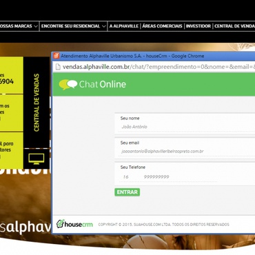Expand the Nossas Marcas dropdown arrow
Image resolution: width=255 pixels, height=255 pixels.
pos(36,26)
